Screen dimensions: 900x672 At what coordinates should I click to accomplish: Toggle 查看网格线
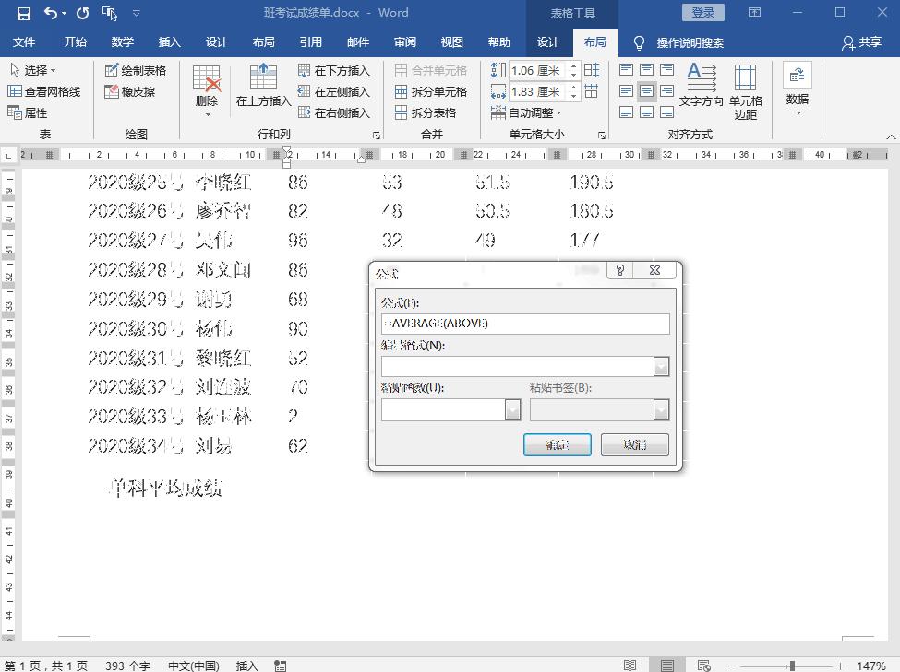tap(44, 91)
